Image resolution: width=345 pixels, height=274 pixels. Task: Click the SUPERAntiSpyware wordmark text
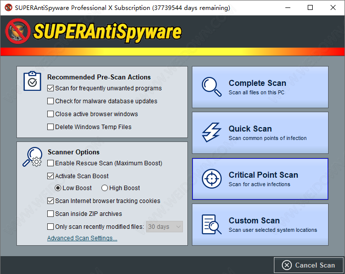click(x=107, y=32)
